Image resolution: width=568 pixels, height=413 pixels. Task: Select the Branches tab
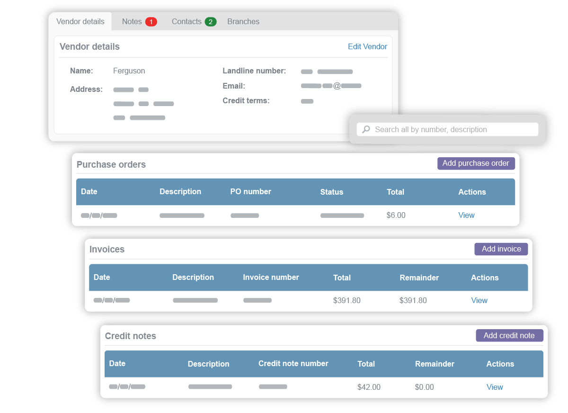[x=243, y=22]
